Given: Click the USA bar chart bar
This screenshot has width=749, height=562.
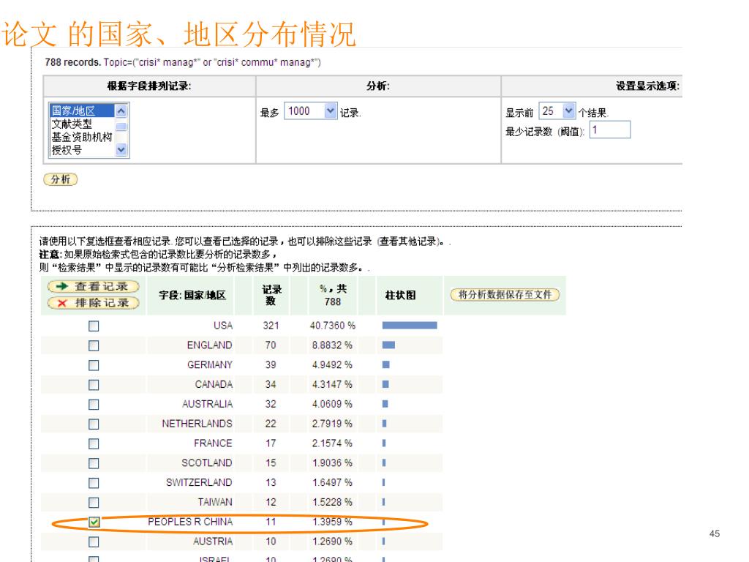Looking at the screenshot, I should click(x=410, y=326).
